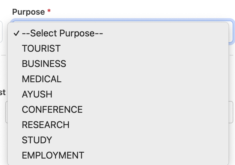Screen dimensions: 235x165
Task: Click the focused Purpose dropdown's right edge
Action: tap(231, 32)
